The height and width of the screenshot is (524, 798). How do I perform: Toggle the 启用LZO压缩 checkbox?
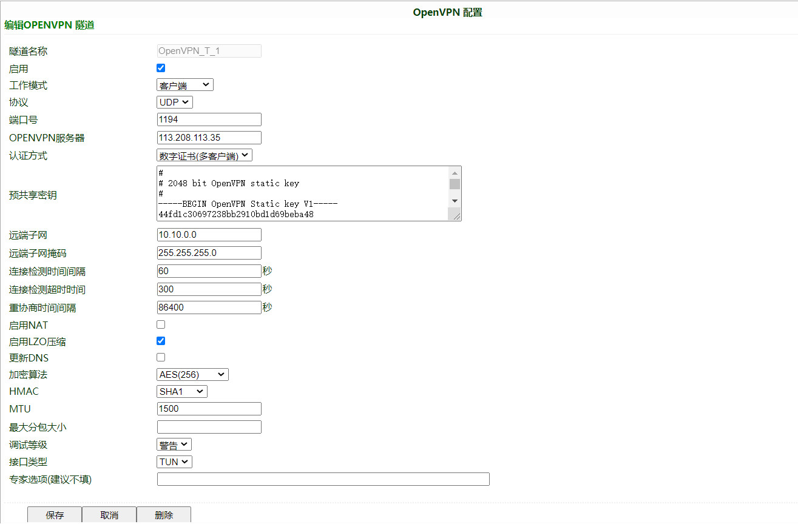pos(161,341)
